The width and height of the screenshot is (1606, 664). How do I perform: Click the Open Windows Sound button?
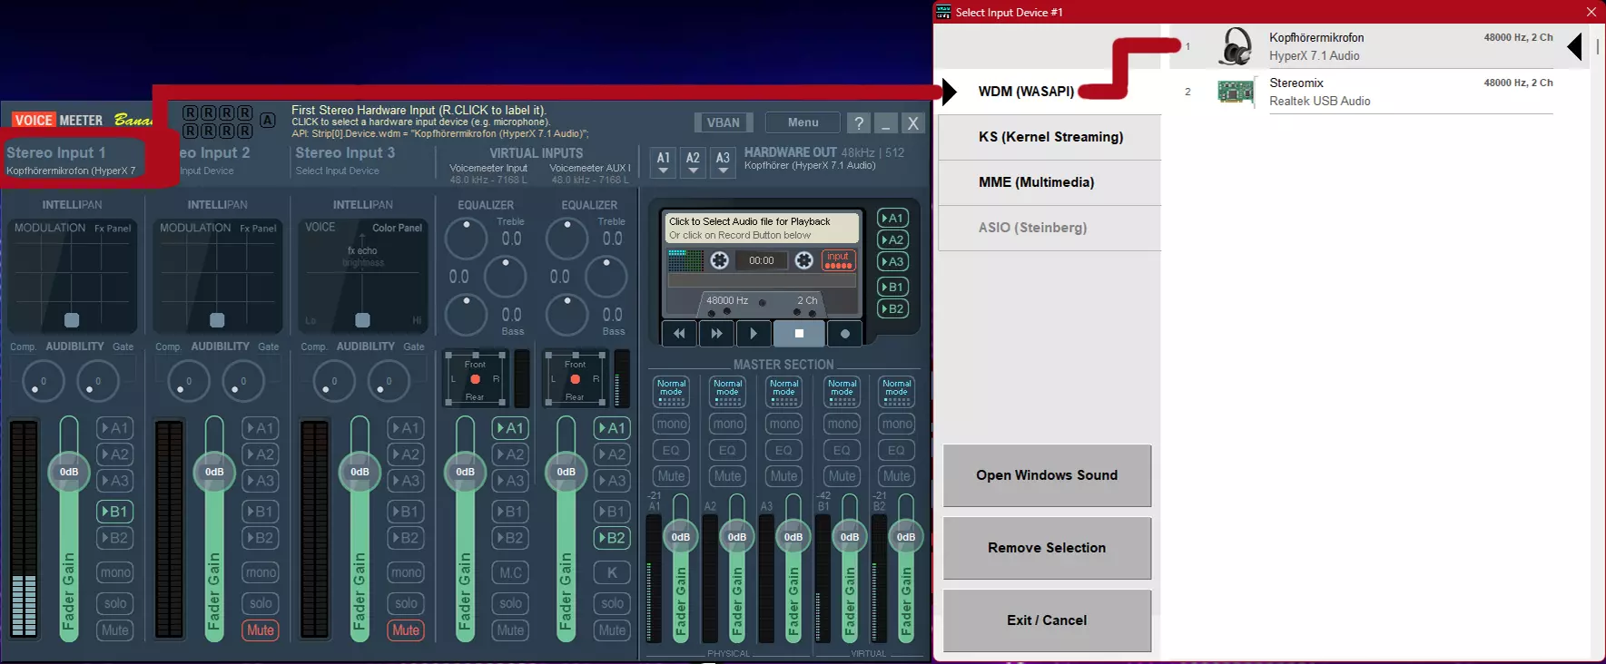(x=1047, y=475)
